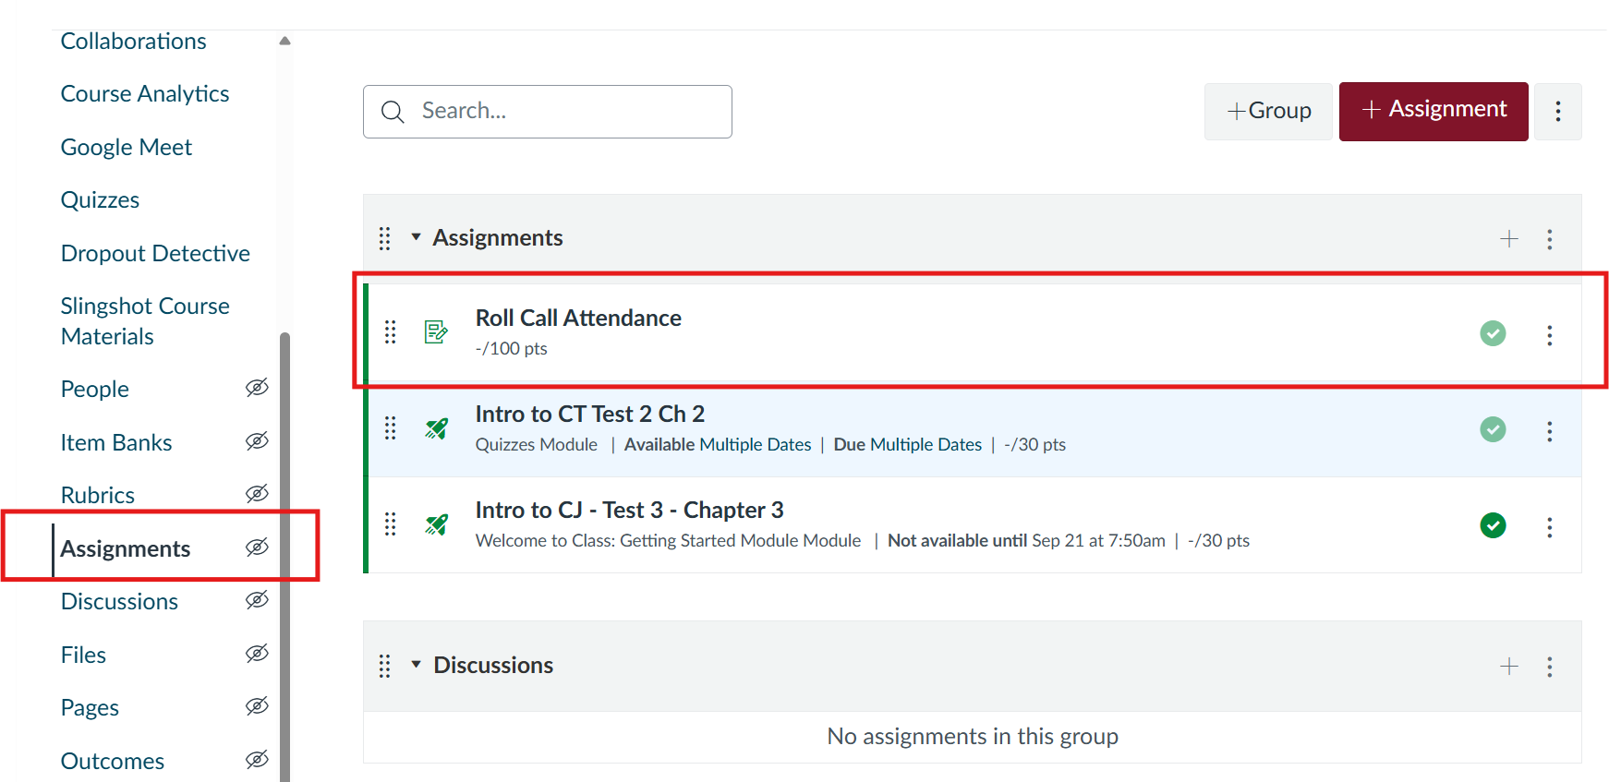The width and height of the screenshot is (1609, 782).
Task: Click the assignment Search field
Action: tap(548, 112)
